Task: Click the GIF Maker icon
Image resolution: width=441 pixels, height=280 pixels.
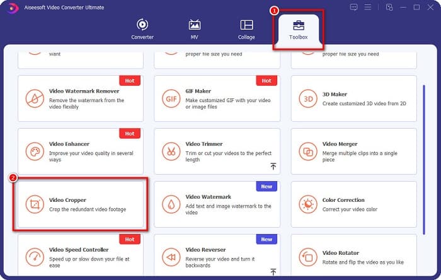Action: pyautogui.click(x=170, y=99)
